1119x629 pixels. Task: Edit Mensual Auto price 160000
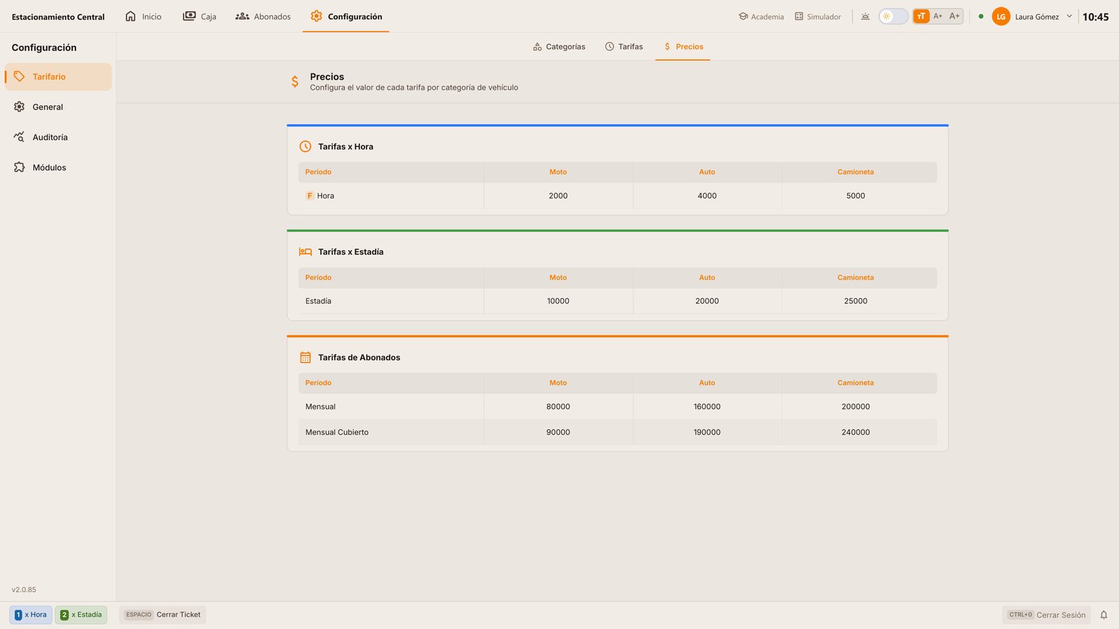coord(707,407)
